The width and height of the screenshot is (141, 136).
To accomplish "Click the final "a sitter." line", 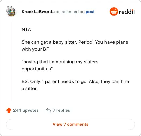I will (x=30, y=89).
